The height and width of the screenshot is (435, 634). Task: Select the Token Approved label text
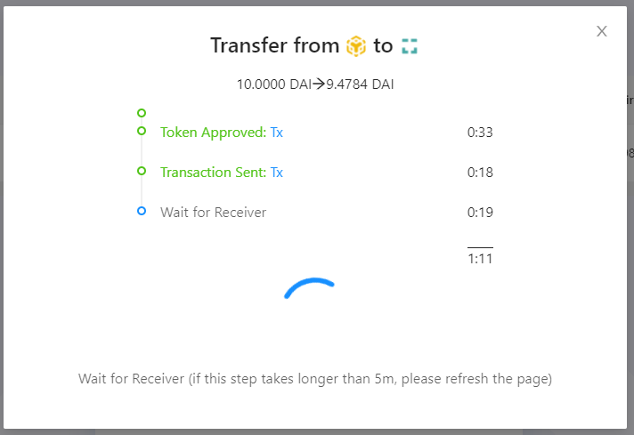tap(213, 132)
